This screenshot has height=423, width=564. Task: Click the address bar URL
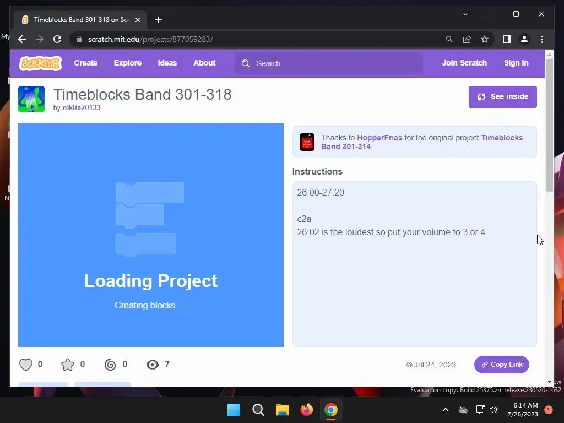[150, 39]
